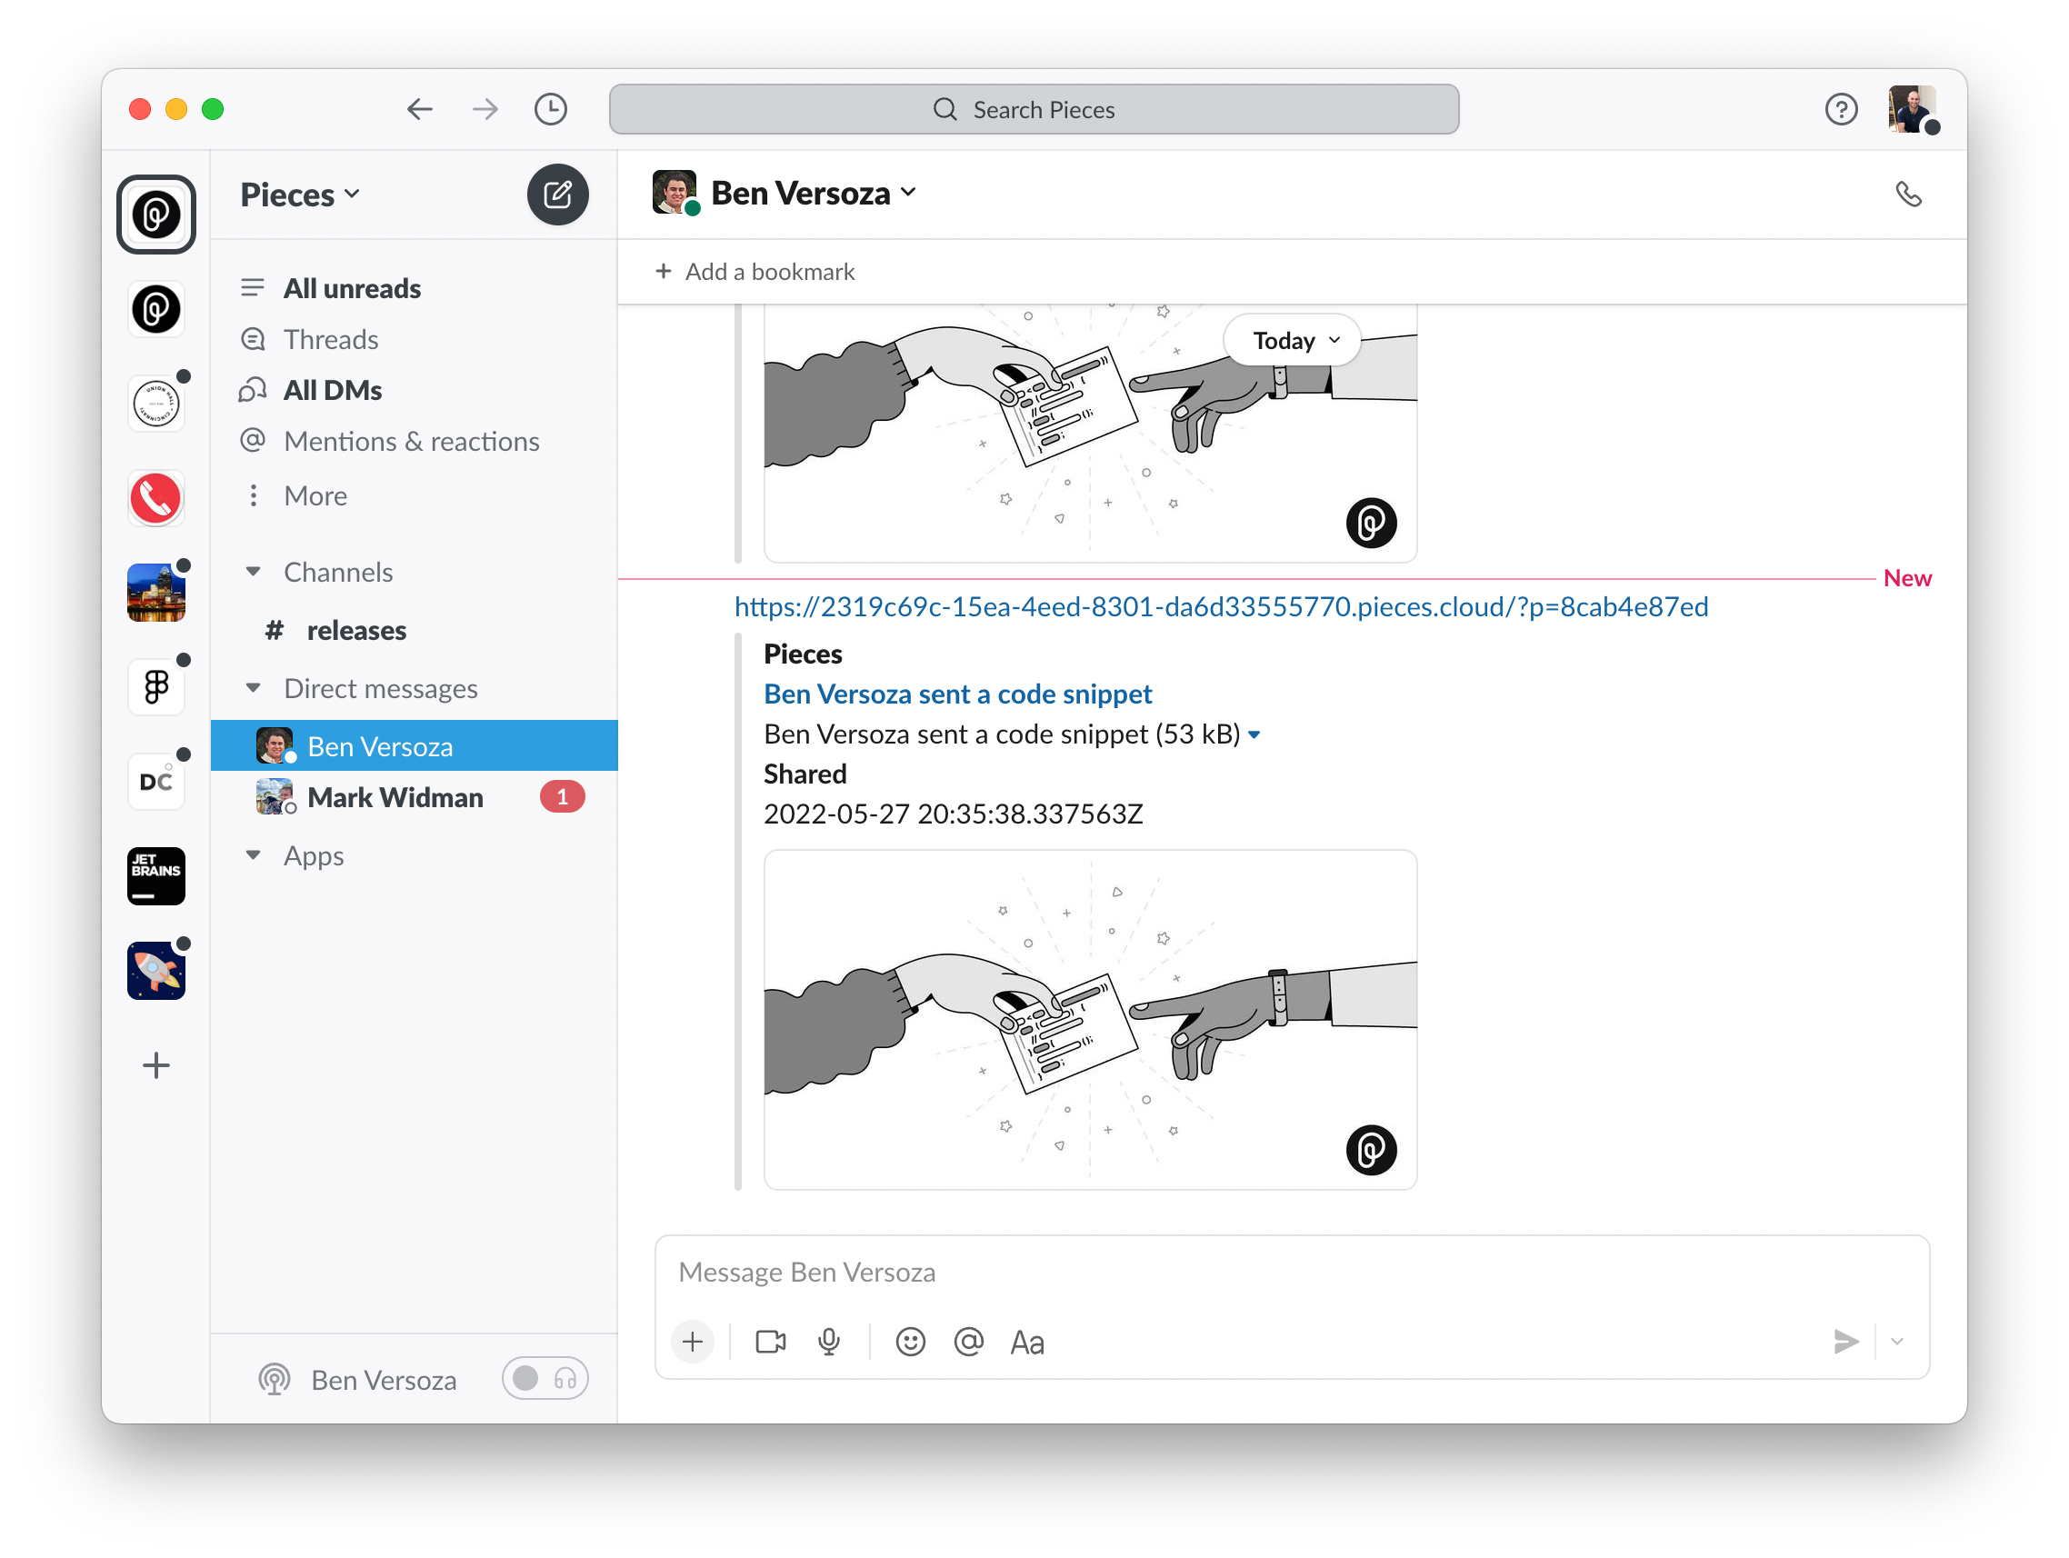Viewport: 2069px width, 1558px height.
Task: Open the pieces.cloud snippet URL
Action: 1222,607
